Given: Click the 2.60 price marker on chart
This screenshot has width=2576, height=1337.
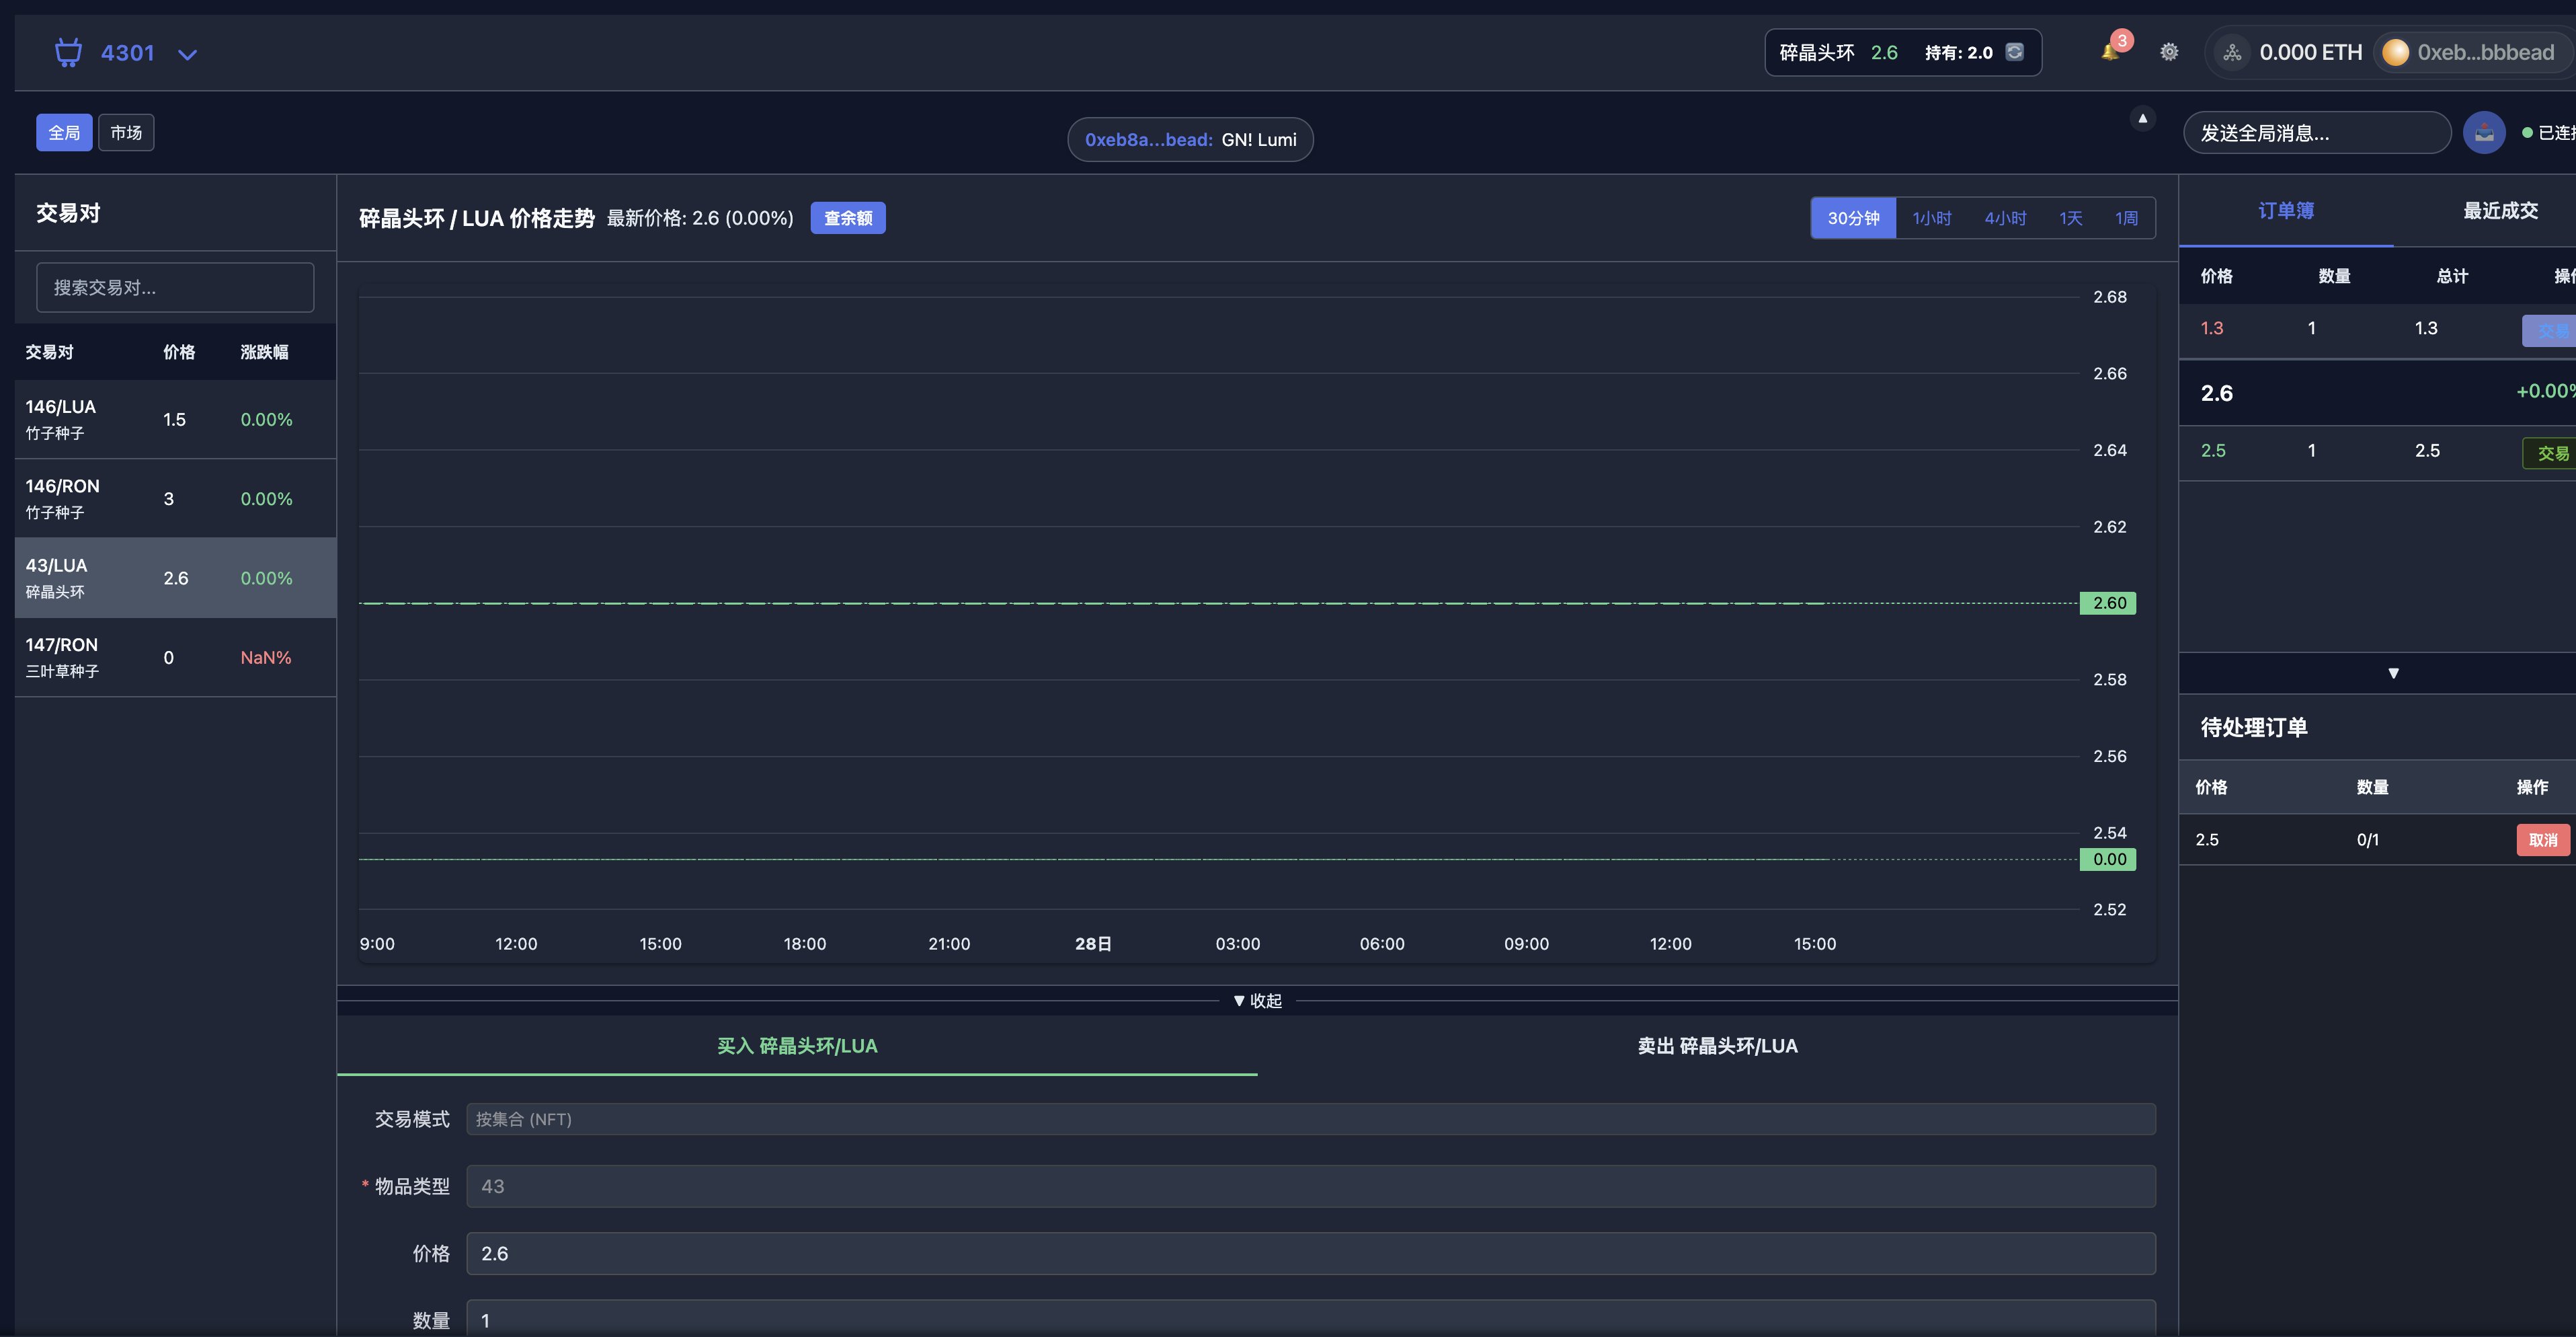Looking at the screenshot, I should point(2108,603).
